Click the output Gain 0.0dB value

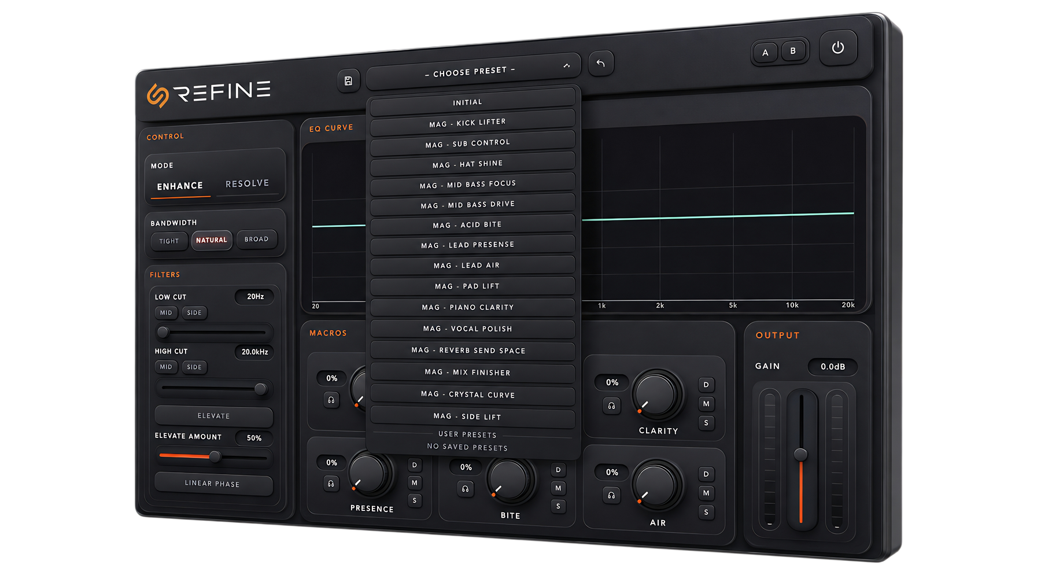coord(833,367)
